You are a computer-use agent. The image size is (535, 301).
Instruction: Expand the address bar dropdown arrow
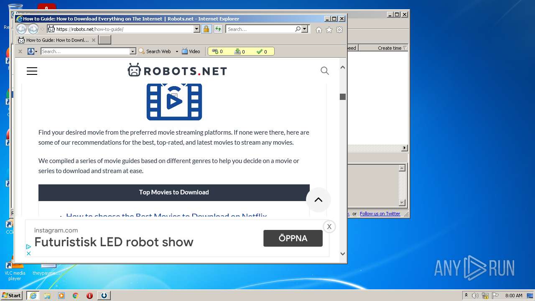196,29
